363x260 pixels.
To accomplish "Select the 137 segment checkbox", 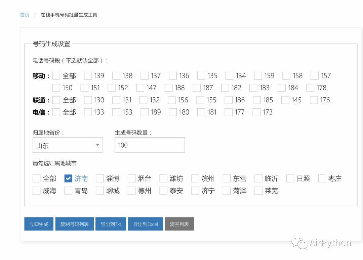I will click(145, 75).
